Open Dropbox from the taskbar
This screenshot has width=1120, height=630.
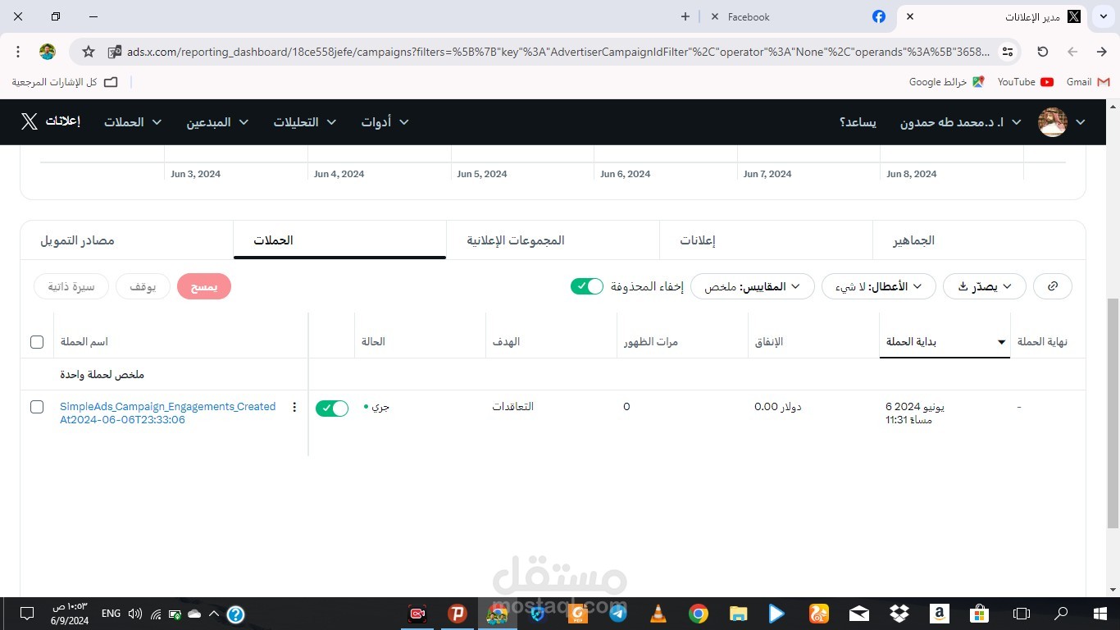click(899, 614)
